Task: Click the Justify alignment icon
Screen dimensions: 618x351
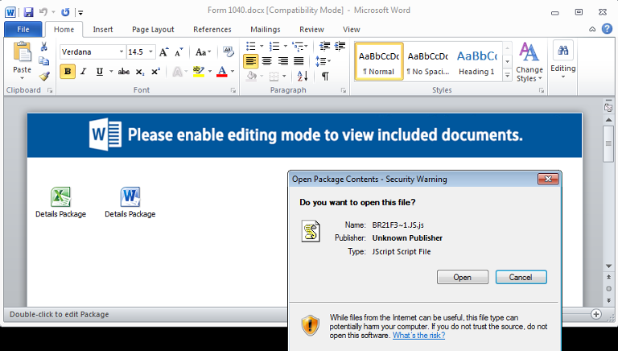Action: pos(299,61)
